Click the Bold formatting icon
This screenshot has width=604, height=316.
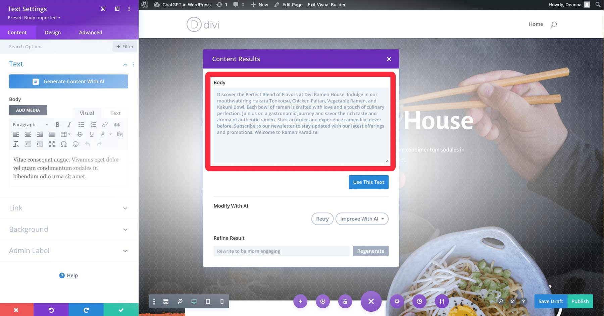pyautogui.click(x=57, y=124)
